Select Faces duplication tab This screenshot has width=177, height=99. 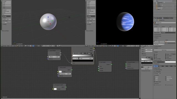click(169, 66)
